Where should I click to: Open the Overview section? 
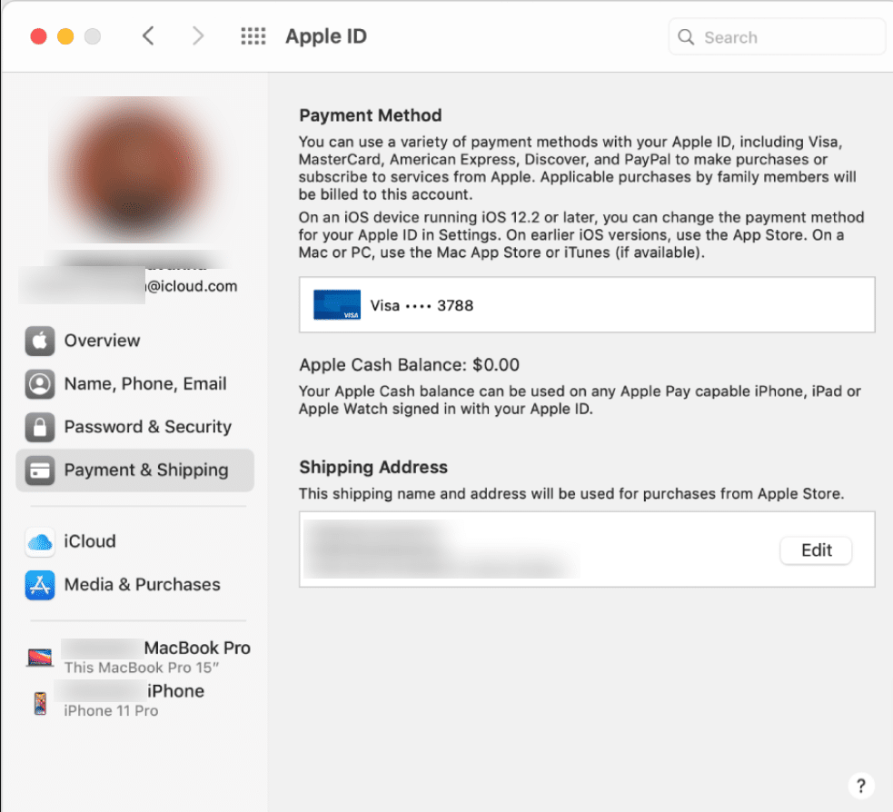click(x=135, y=341)
